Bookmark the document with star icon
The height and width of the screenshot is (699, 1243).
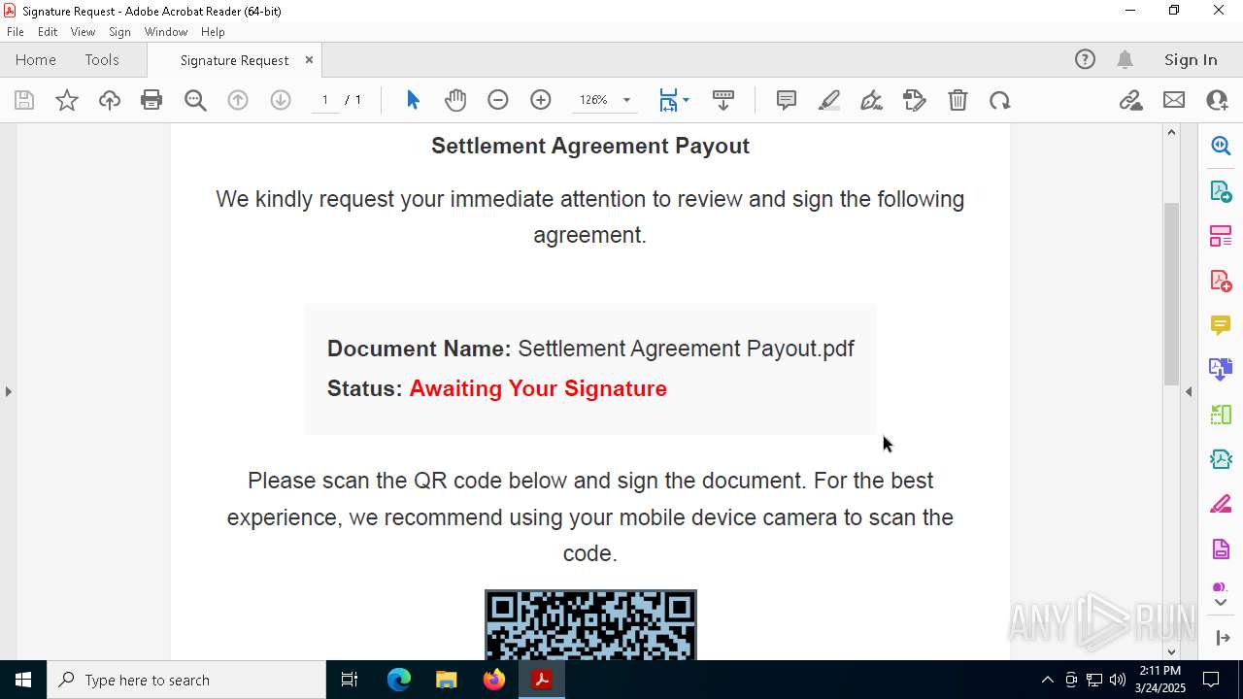(x=67, y=100)
